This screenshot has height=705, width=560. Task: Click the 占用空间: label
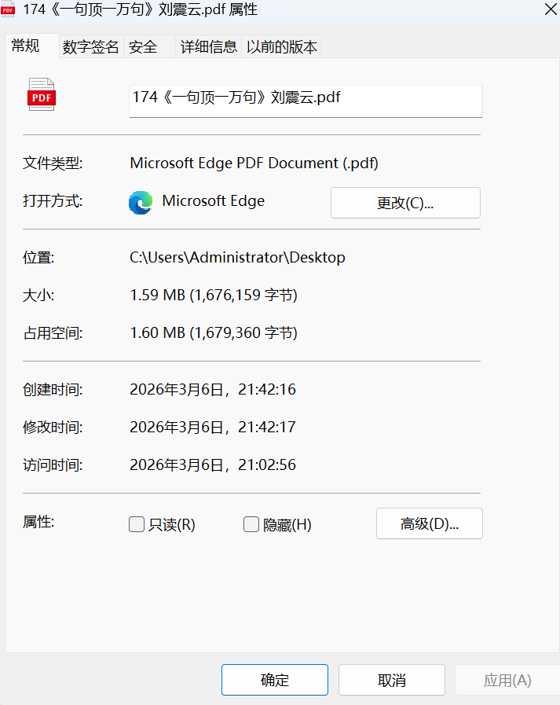pyautogui.click(x=53, y=333)
